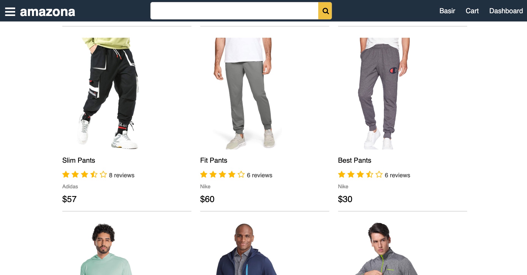
Task: Go to the Cart page
Action: [472, 11]
